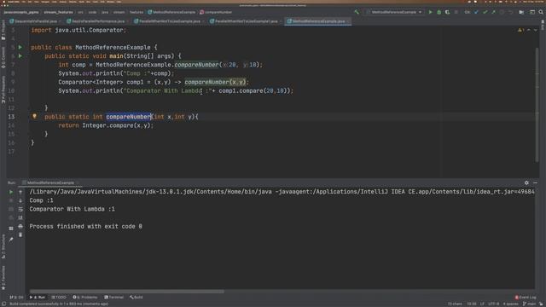Click the editor vertical scrollbar
The height and width of the screenshot is (307, 546).
click(x=537, y=104)
